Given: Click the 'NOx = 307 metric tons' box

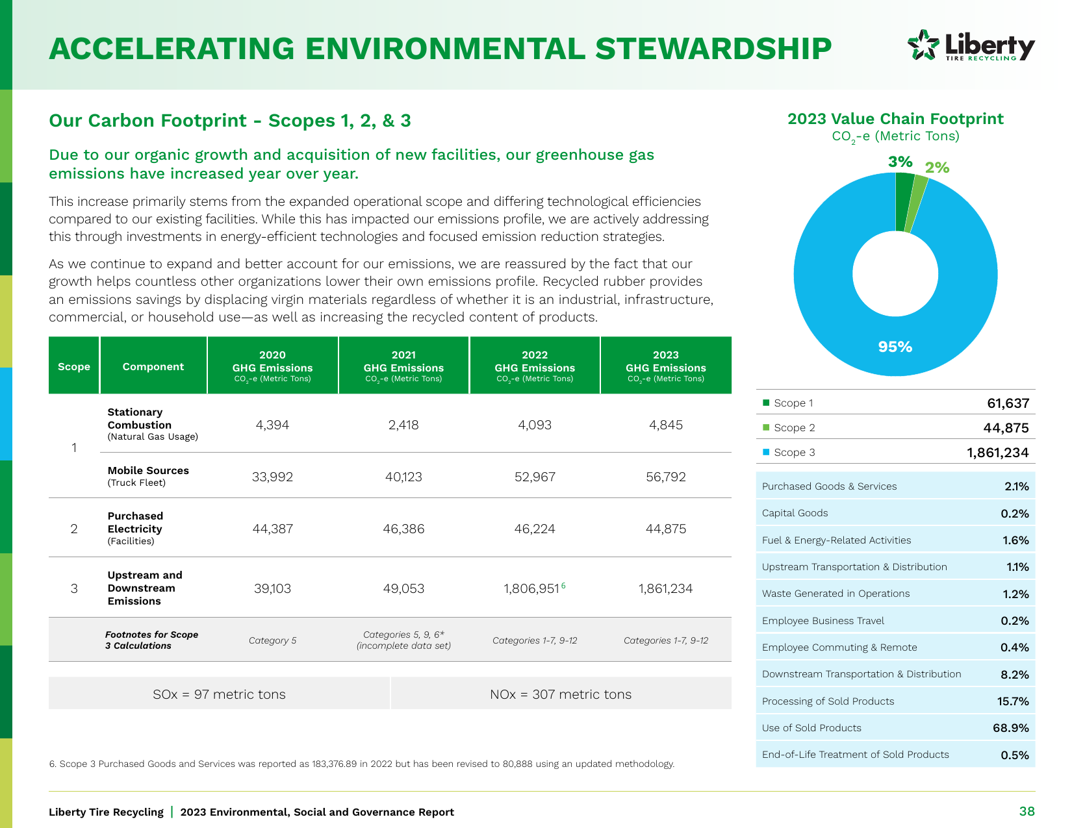Looking at the screenshot, I should coord(561,694).
